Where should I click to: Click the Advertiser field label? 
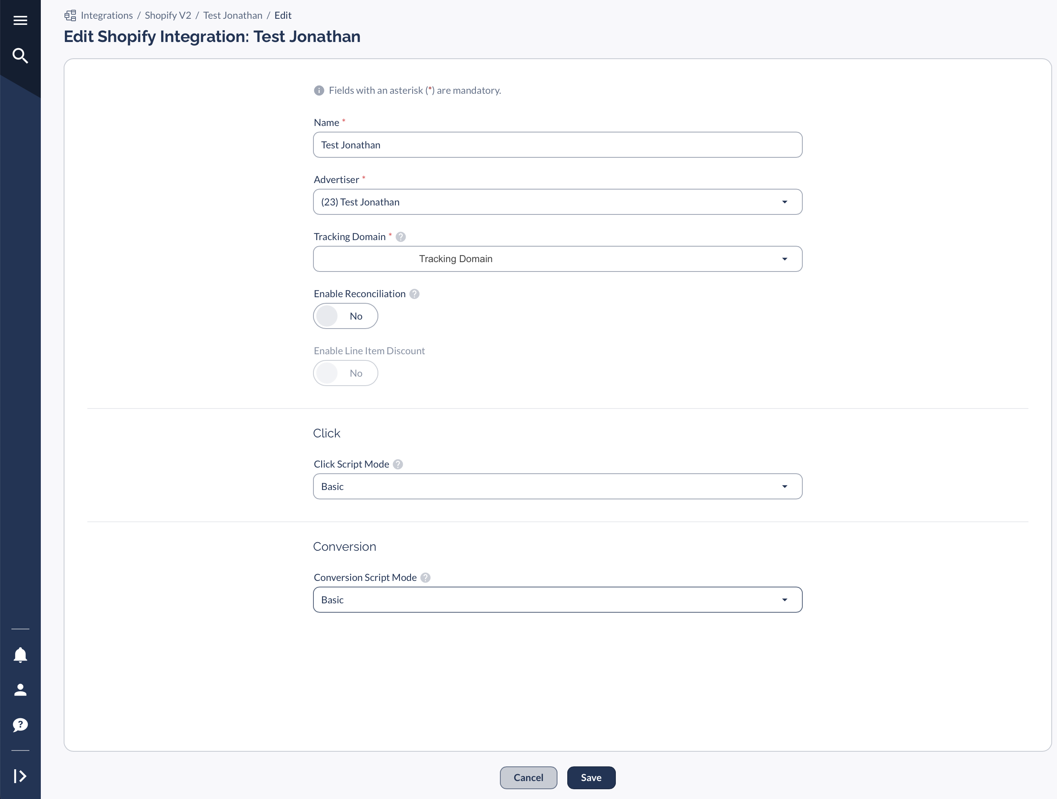[x=336, y=179]
